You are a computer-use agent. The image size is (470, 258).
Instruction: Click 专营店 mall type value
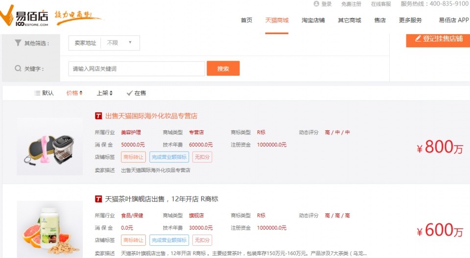[x=196, y=132]
